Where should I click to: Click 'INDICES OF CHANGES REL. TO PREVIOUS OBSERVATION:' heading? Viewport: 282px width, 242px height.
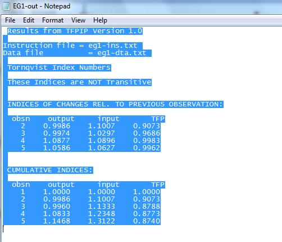click(115, 104)
